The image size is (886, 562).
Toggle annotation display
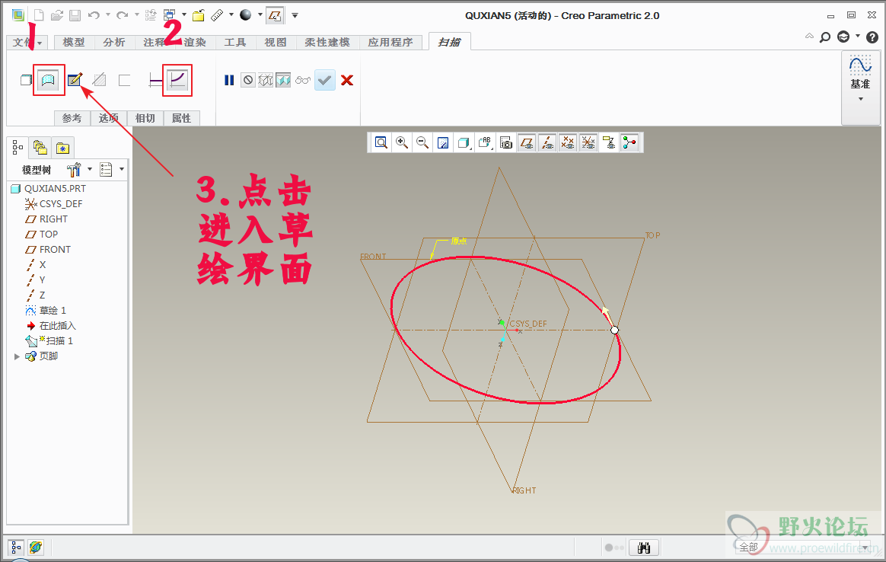[609, 142]
